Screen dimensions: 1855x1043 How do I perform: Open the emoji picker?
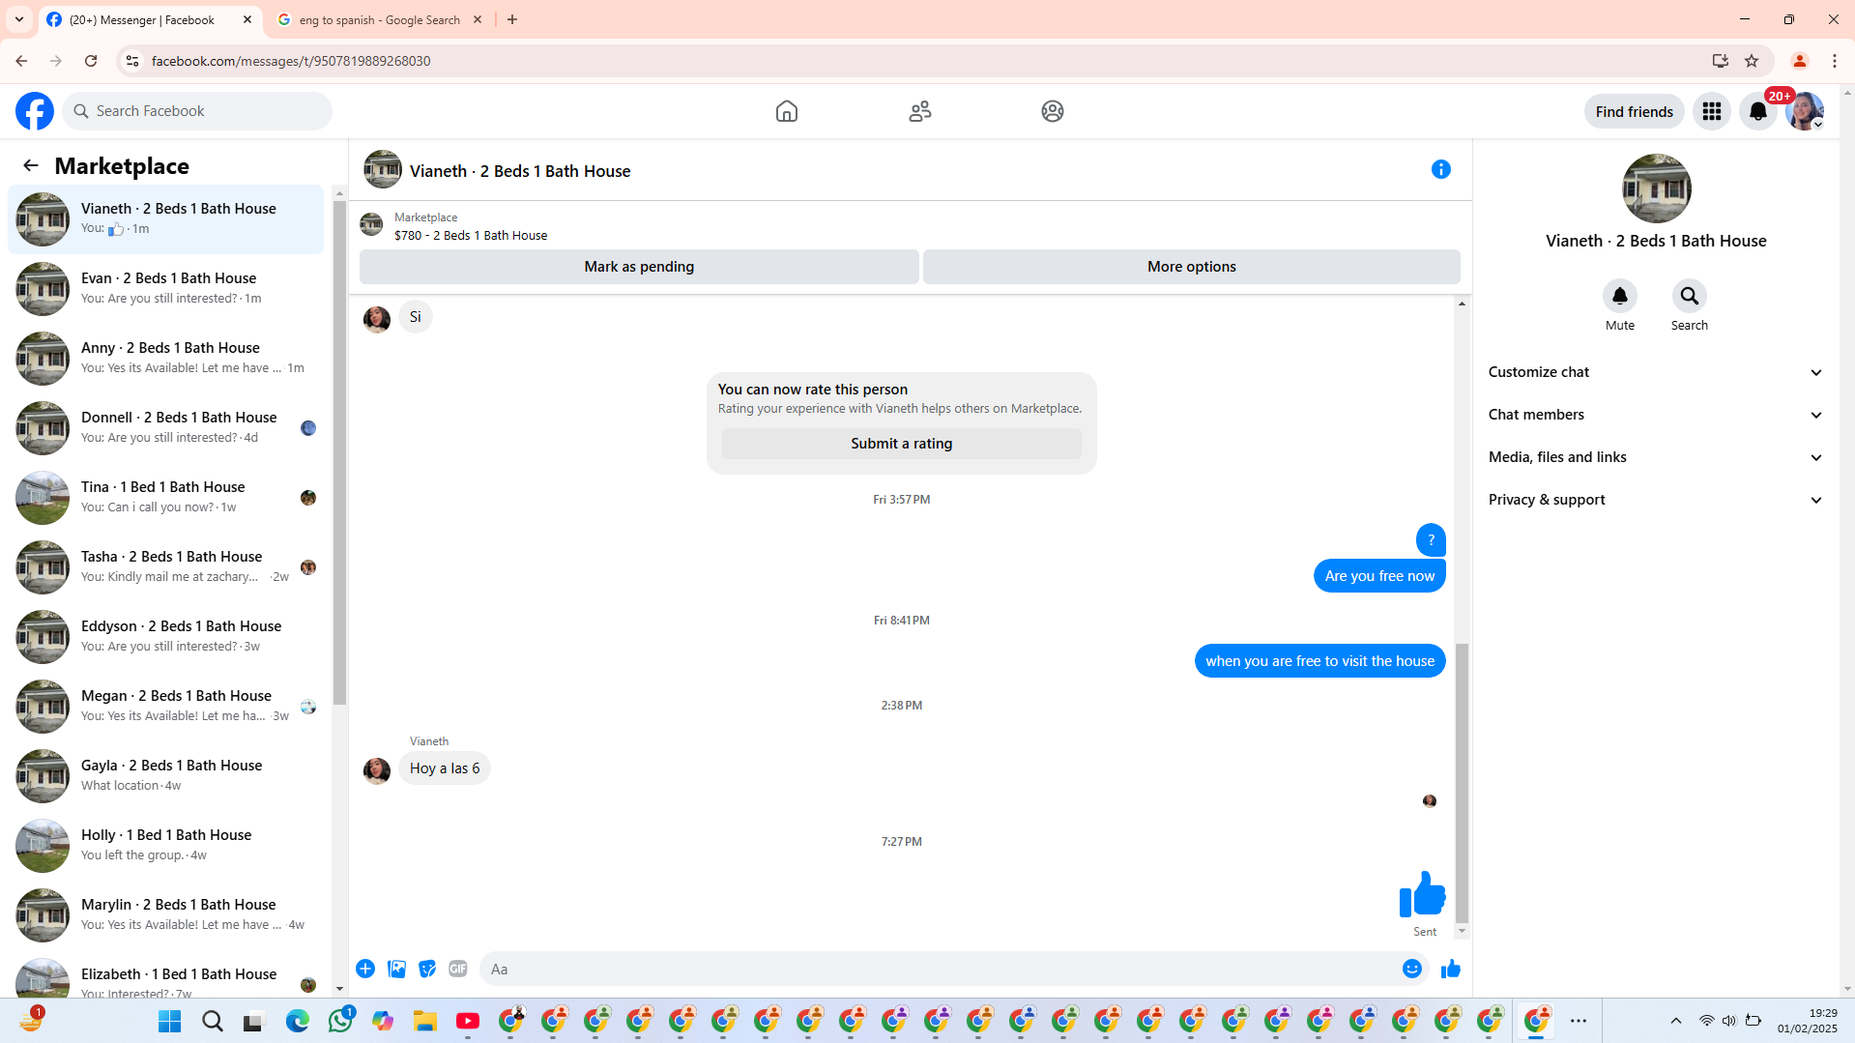point(1412,969)
